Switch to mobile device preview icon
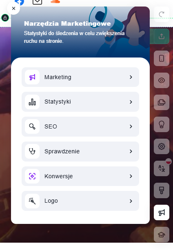 click(162, 58)
